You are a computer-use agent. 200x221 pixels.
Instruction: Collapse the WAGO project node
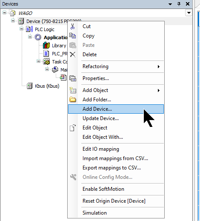coord(5,13)
